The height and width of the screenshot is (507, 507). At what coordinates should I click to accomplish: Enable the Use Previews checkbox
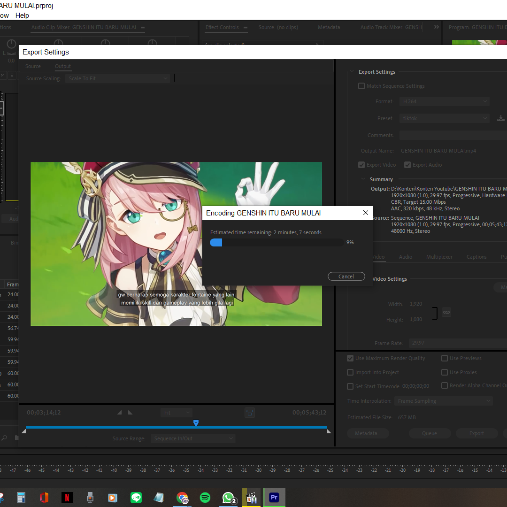tap(445, 358)
